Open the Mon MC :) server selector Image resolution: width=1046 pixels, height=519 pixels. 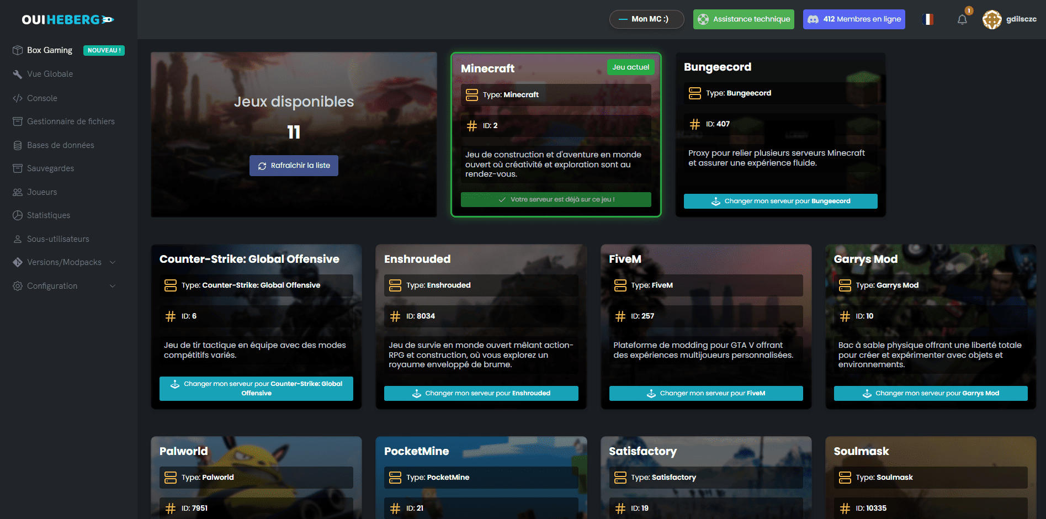pyautogui.click(x=646, y=19)
